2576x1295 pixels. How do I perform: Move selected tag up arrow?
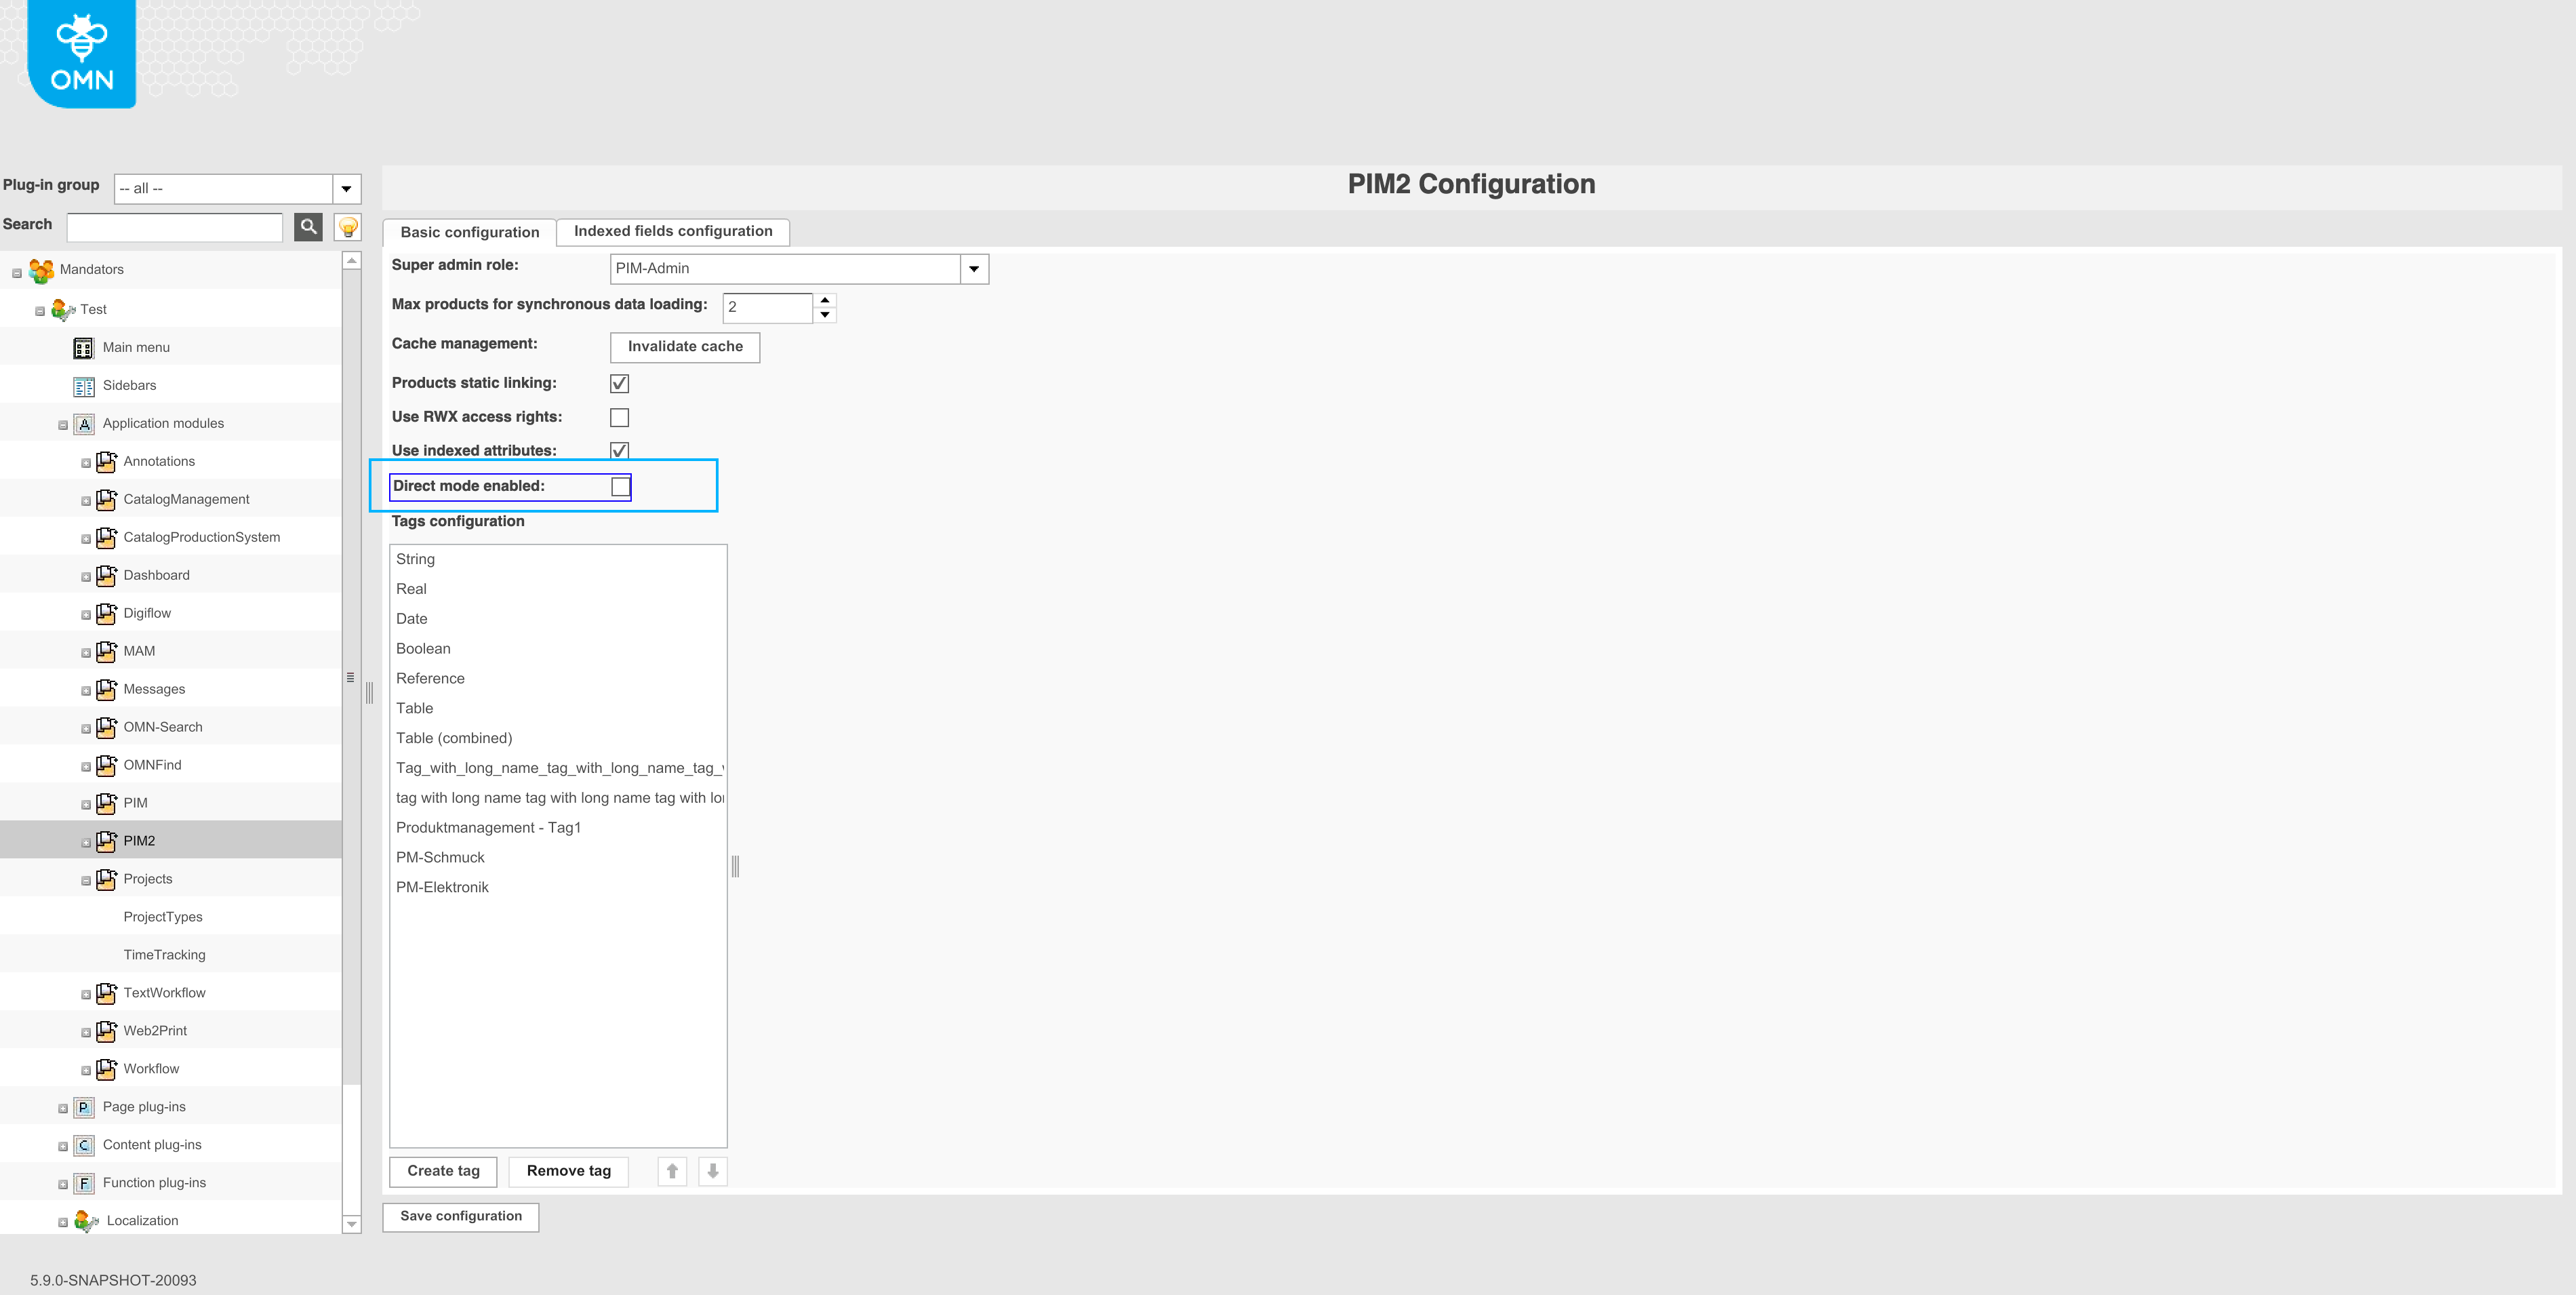[672, 1171]
